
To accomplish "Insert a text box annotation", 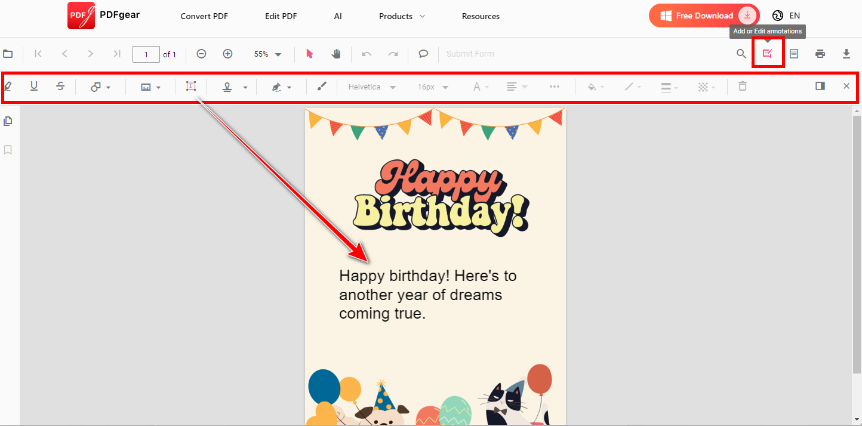I will pos(191,86).
